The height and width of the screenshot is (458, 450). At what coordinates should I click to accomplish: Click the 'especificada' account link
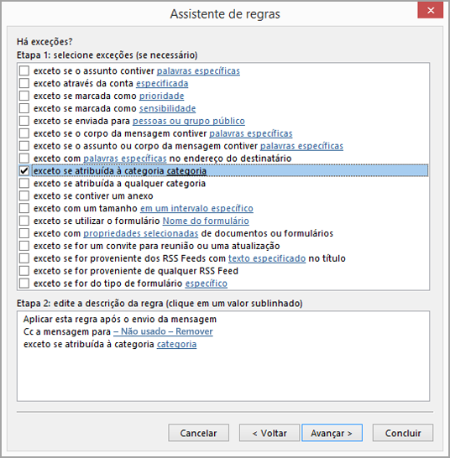pos(162,84)
